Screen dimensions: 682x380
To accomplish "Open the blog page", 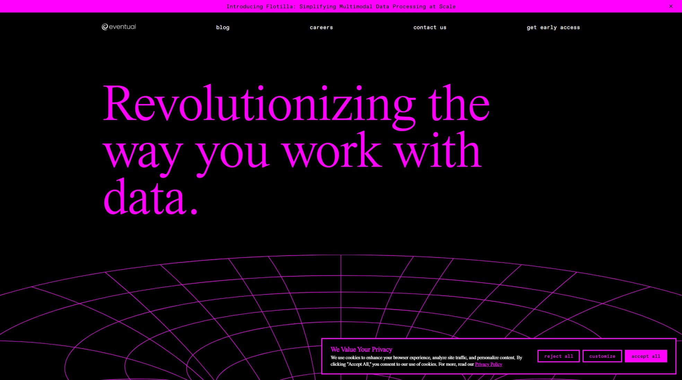I will point(222,27).
